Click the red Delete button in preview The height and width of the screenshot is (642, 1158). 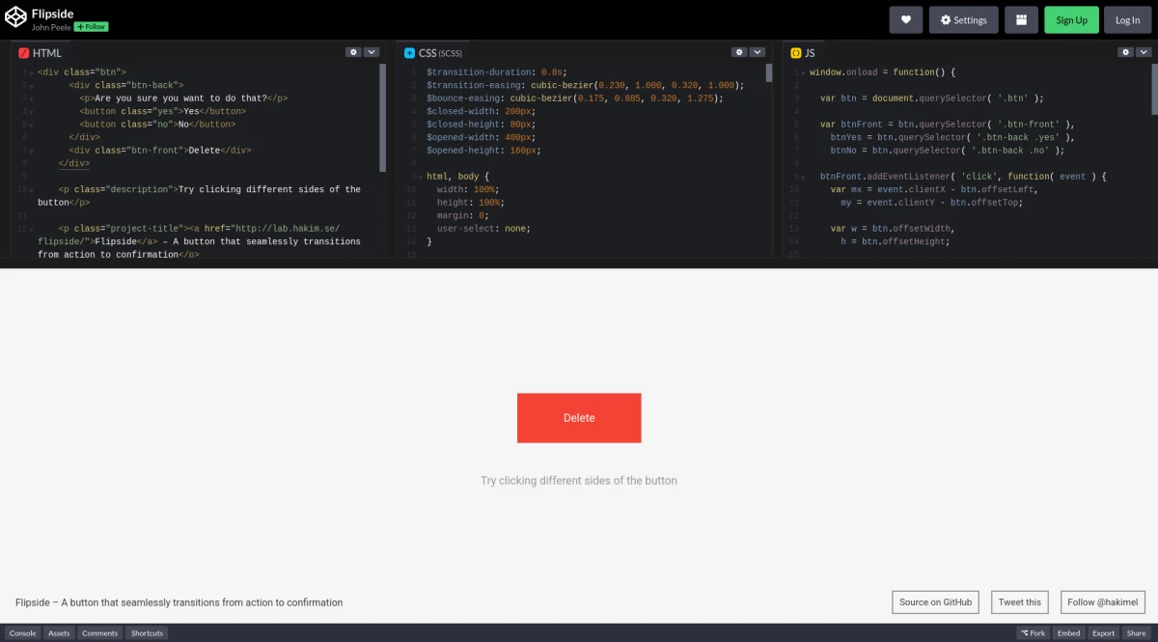tap(579, 418)
